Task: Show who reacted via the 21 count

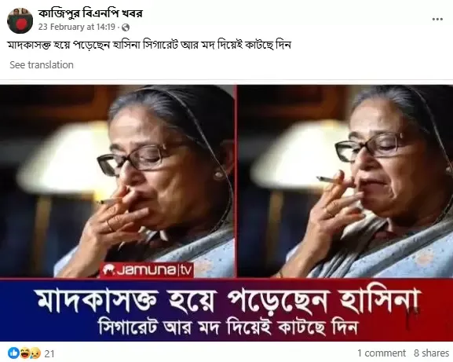Action: (49, 353)
